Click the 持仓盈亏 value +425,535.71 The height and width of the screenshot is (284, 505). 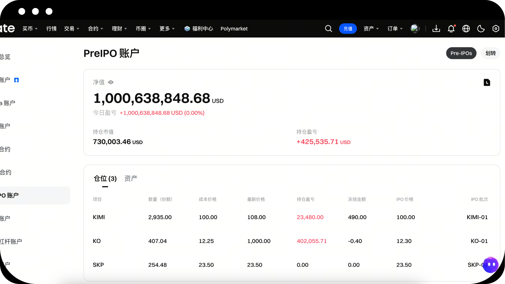317,142
